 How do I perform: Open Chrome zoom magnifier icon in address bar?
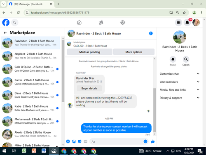pos(178,13)
